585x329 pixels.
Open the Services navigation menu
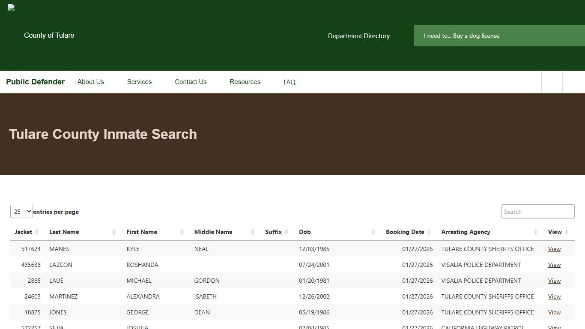click(139, 82)
